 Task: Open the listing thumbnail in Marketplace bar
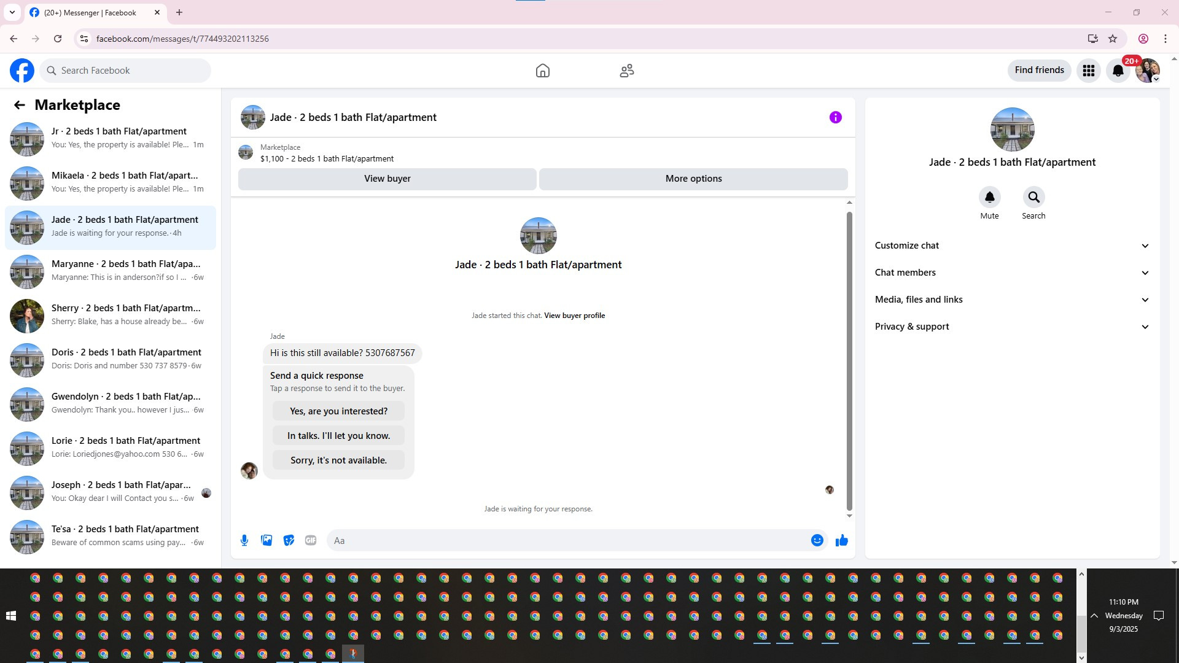246,152
